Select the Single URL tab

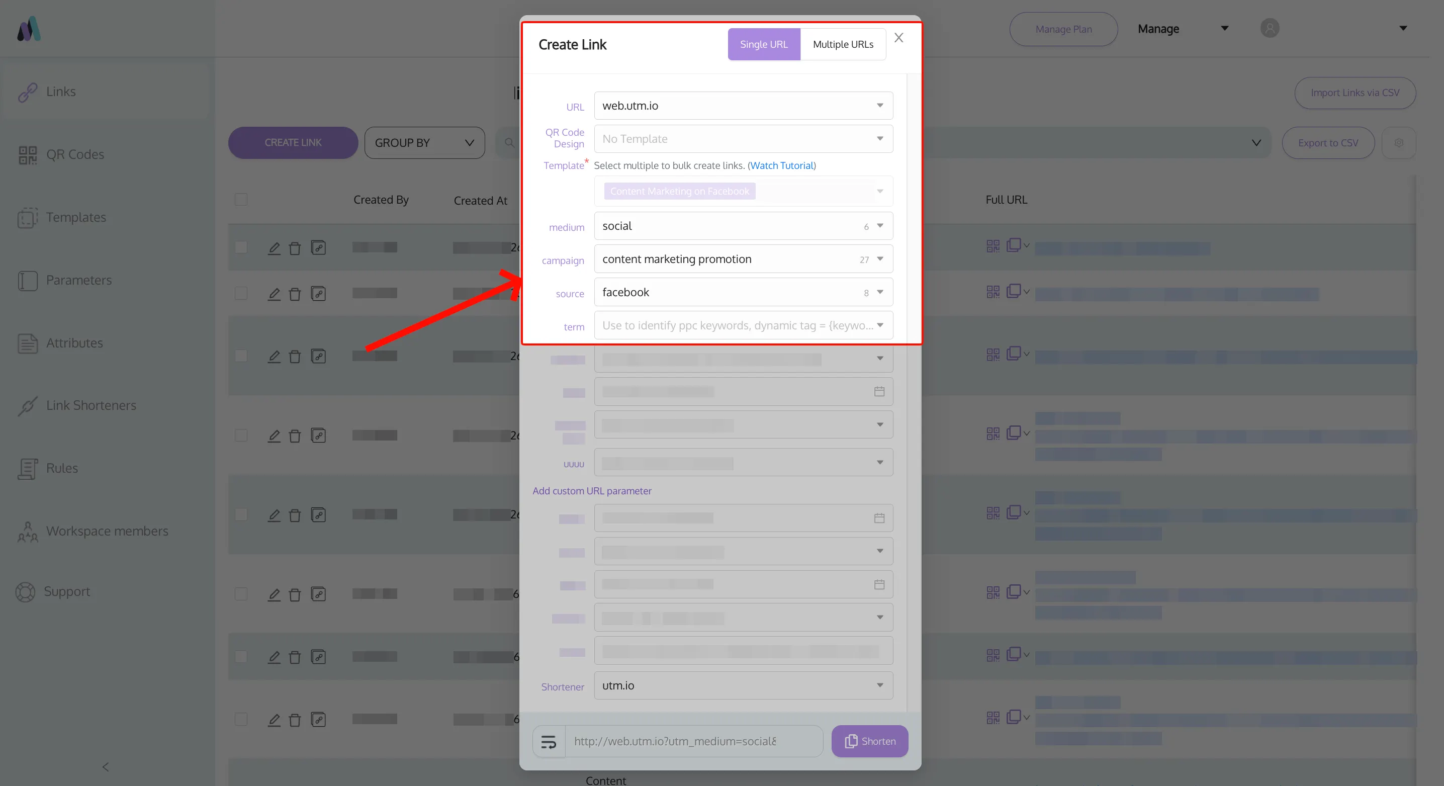click(764, 44)
